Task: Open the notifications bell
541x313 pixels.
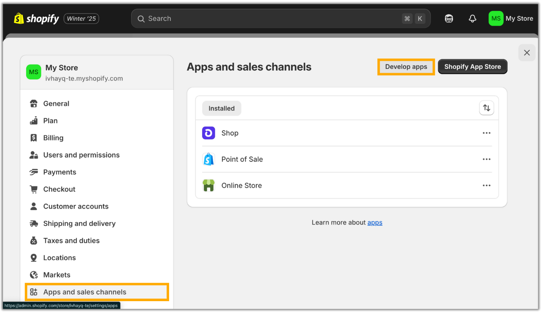Action: (473, 19)
